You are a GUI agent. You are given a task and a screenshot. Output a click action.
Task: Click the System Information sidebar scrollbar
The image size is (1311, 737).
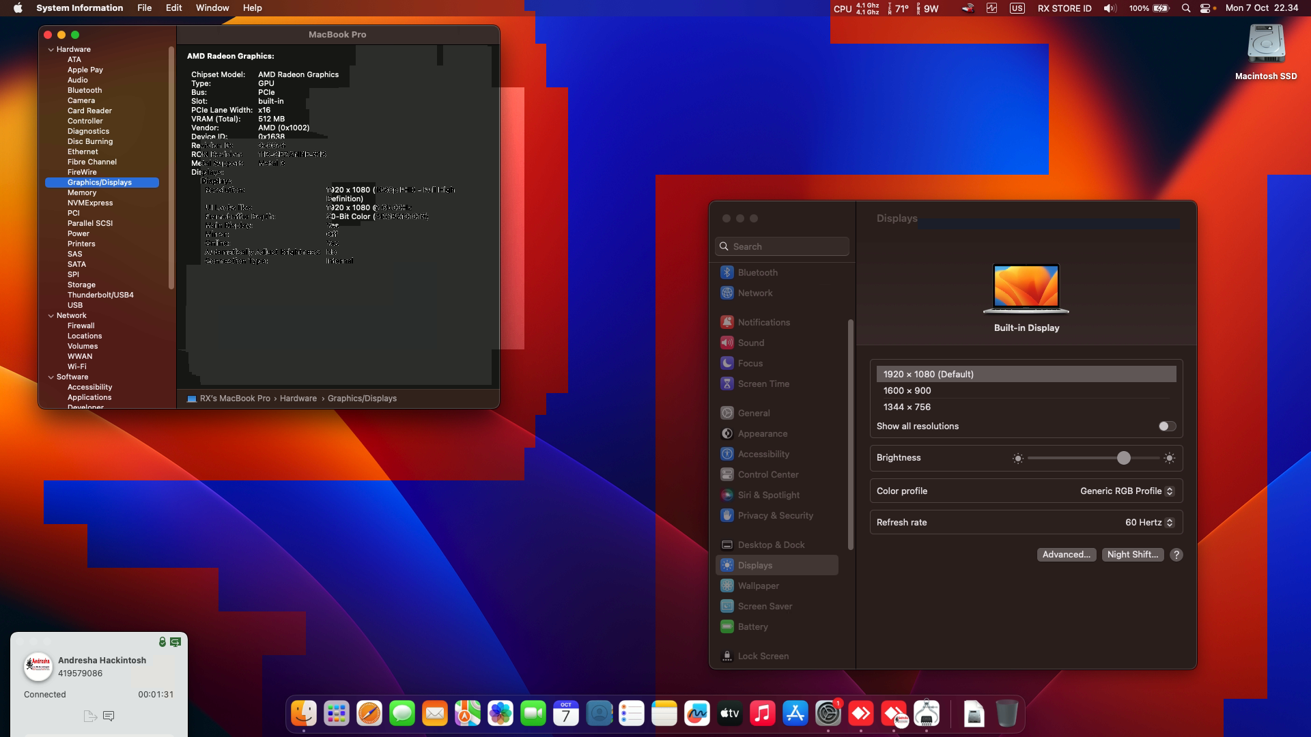(x=171, y=169)
